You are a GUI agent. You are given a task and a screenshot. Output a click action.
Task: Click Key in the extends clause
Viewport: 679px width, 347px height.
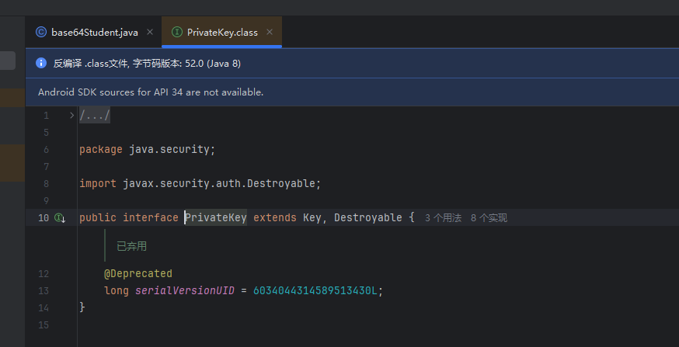(312, 217)
